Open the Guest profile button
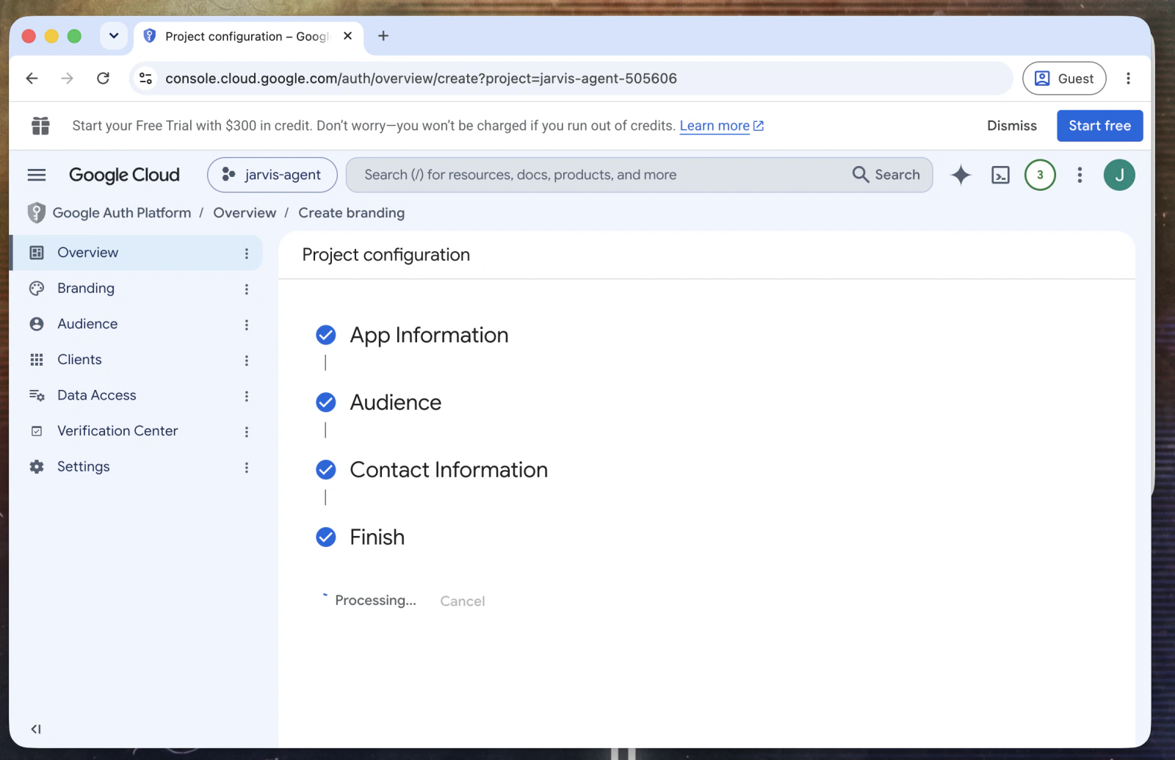Viewport: 1175px width, 760px height. [1064, 79]
